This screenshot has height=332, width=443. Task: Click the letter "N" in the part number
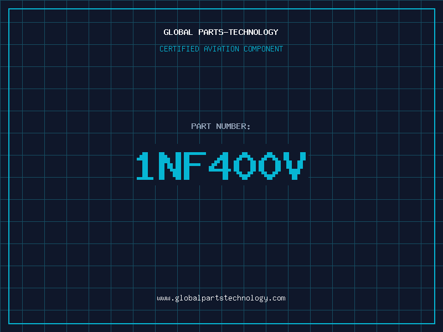point(169,166)
